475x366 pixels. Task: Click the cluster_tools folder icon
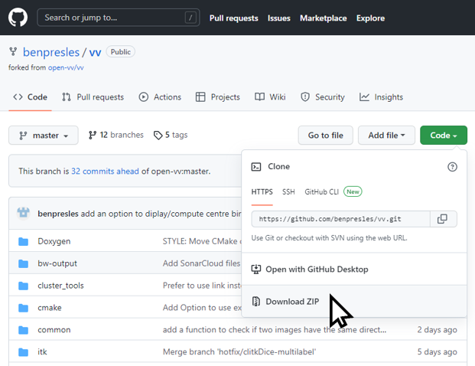pos(23,286)
